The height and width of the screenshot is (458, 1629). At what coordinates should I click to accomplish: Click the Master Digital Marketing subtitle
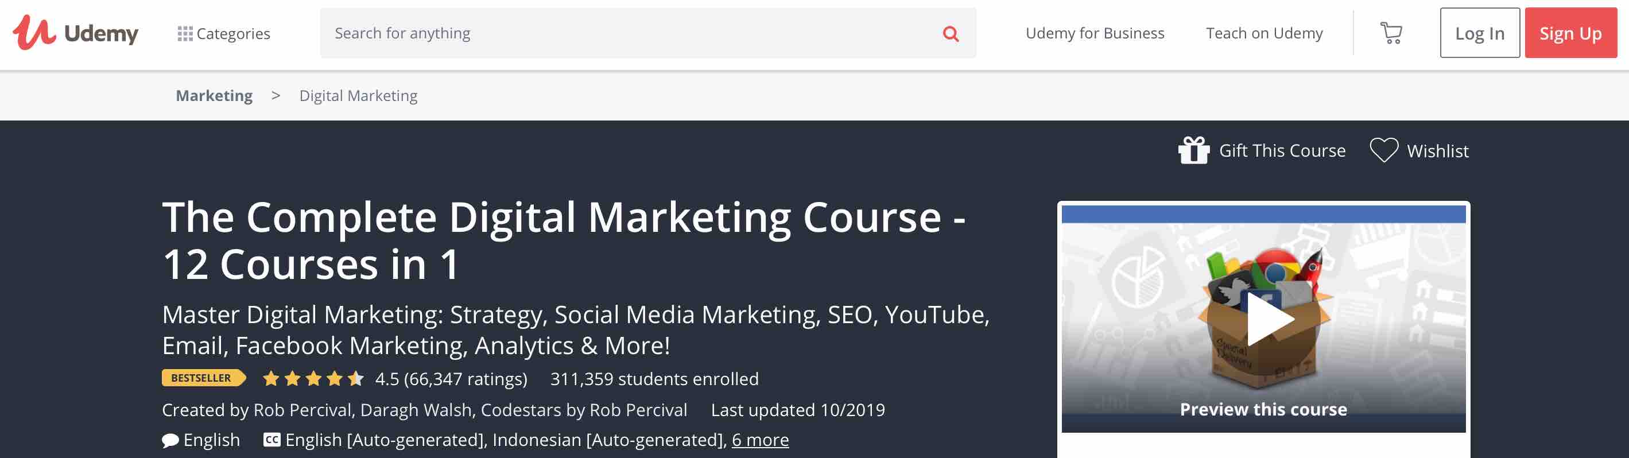576,329
